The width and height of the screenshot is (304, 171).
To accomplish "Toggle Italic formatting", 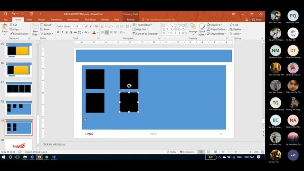I will click(62, 32).
